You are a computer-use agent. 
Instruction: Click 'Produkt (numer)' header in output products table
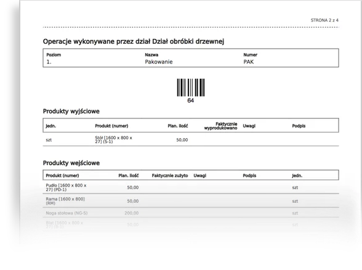click(111, 126)
